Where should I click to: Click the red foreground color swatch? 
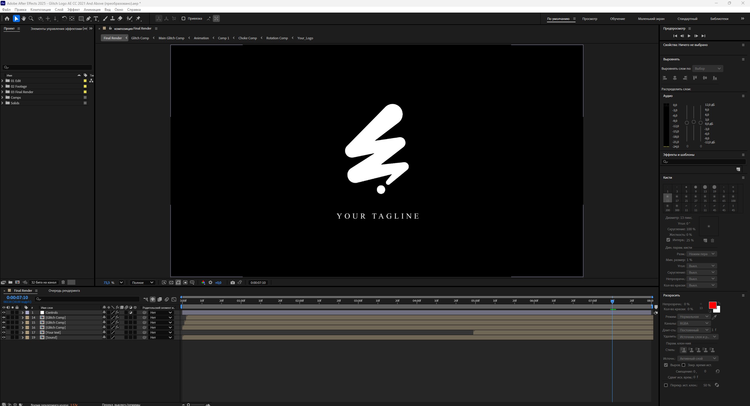click(712, 305)
